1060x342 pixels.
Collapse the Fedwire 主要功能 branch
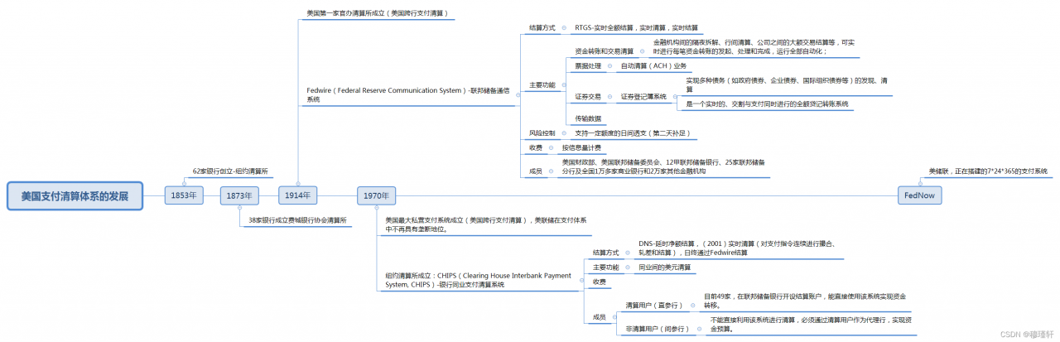(566, 85)
